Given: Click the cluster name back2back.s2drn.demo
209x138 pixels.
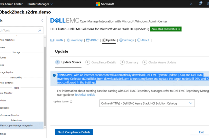Looking at the screenshot, I should coord(25,12).
